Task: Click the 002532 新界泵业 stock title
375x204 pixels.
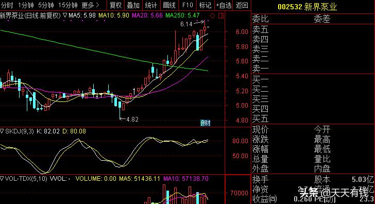Action: click(308, 7)
